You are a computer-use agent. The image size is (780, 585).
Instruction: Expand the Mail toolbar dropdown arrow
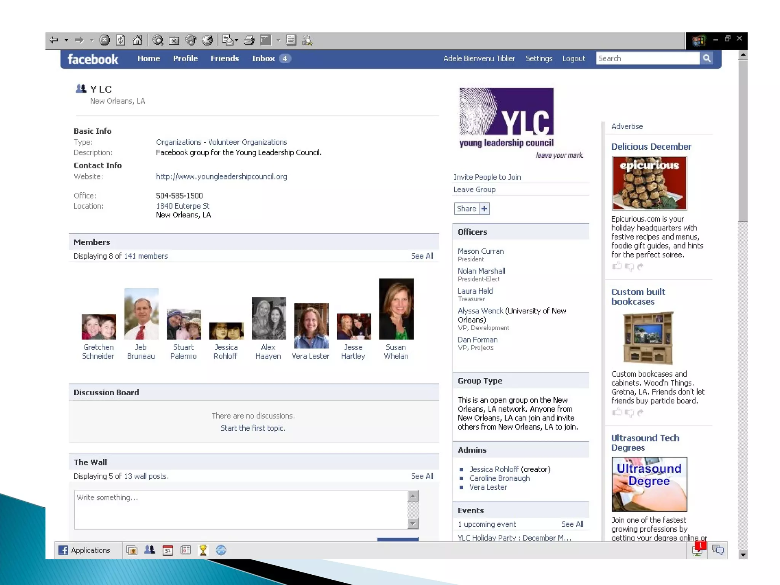click(x=237, y=40)
